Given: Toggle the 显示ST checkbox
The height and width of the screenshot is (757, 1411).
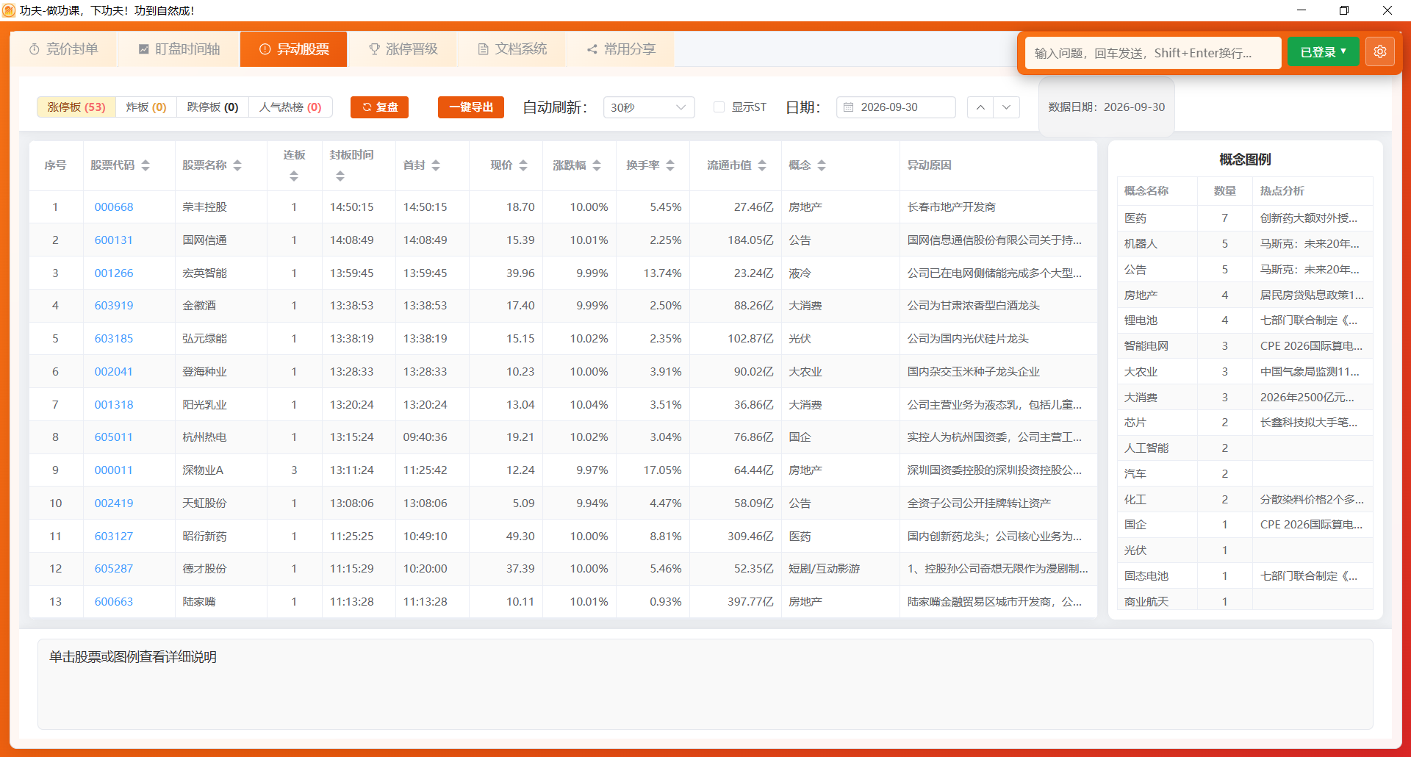Looking at the screenshot, I should [x=719, y=107].
